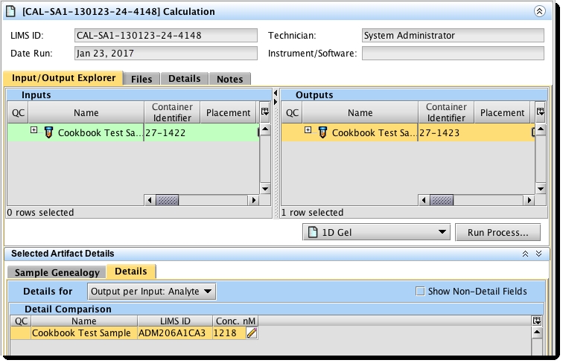Expand the Cookbook Test Sample input row
Viewport: 563px width, 363px height.
click(34, 131)
